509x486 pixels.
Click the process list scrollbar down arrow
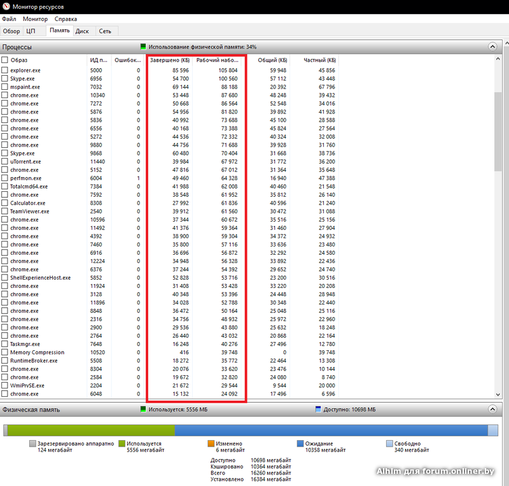[x=498, y=395]
